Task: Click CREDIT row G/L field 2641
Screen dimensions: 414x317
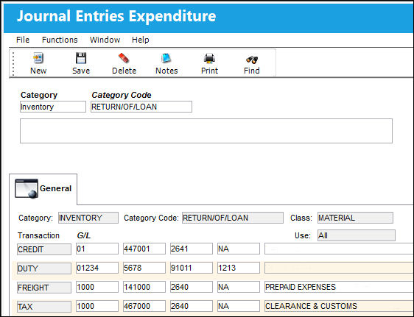Action: [x=192, y=249]
